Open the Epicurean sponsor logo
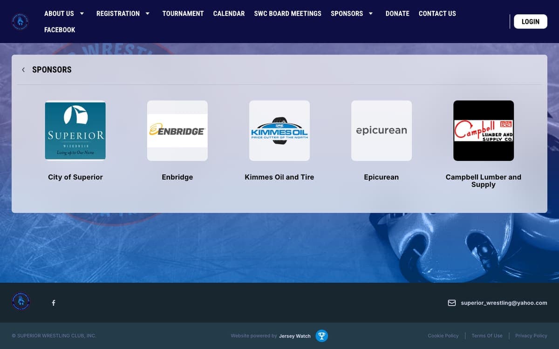 point(382,131)
